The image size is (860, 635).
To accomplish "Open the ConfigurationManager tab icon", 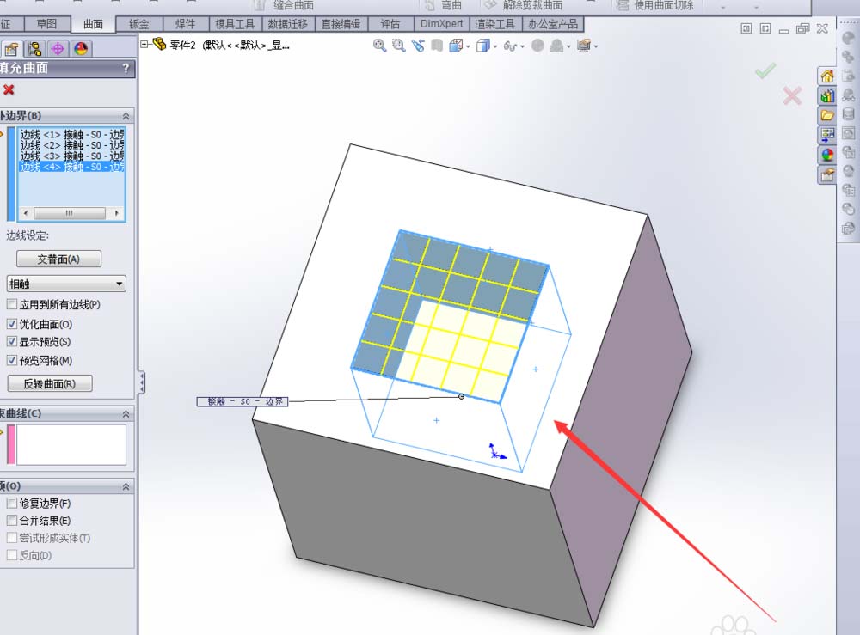I will 34,49.
